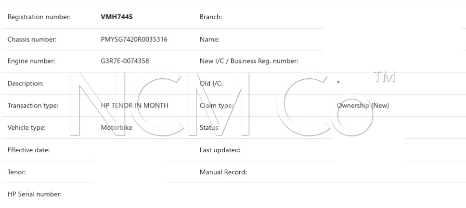
Task: Click the Last updated label
Action: [x=220, y=150]
